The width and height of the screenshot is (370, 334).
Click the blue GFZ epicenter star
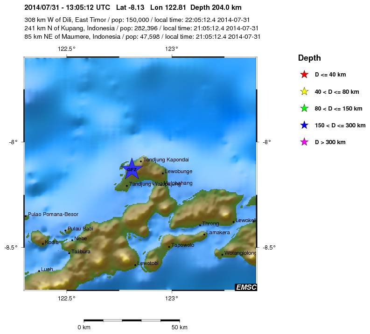click(132, 169)
